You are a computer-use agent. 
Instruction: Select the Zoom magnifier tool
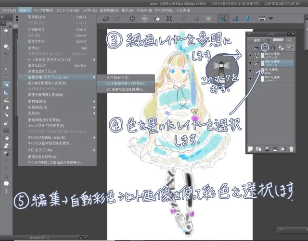[6, 31]
